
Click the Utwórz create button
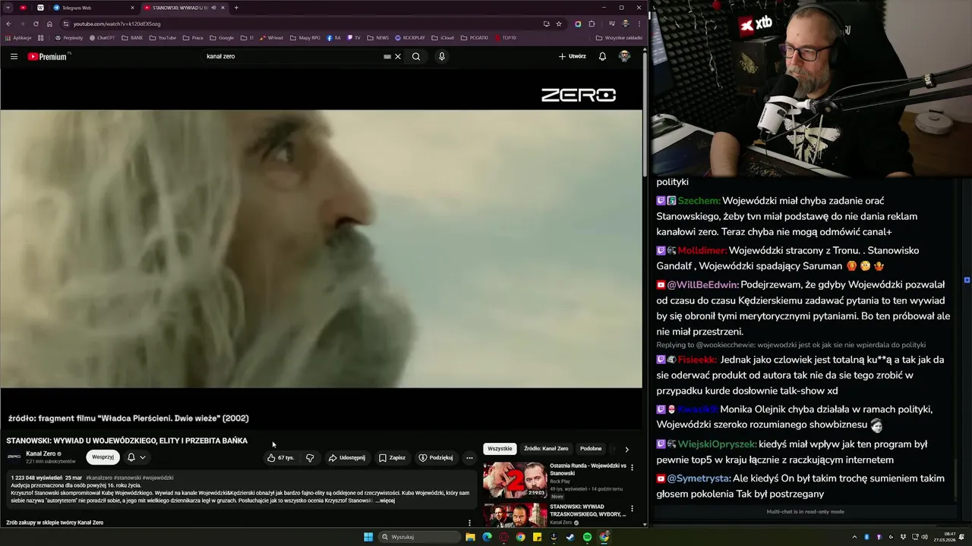[x=573, y=56]
